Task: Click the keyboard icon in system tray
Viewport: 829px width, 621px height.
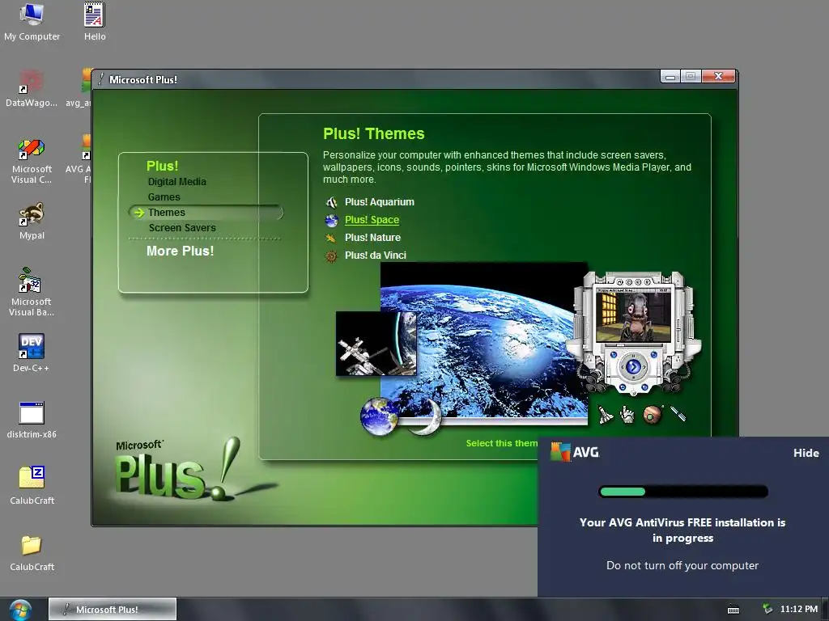Action: pos(733,610)
